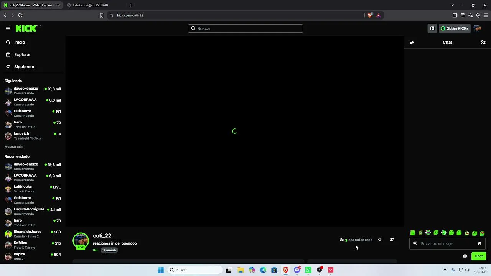Open LACOBRAAA channel under Siguiendo
The width and height of the screenshot is (491, 276).
pyautogui.click(x=33, y=102)
